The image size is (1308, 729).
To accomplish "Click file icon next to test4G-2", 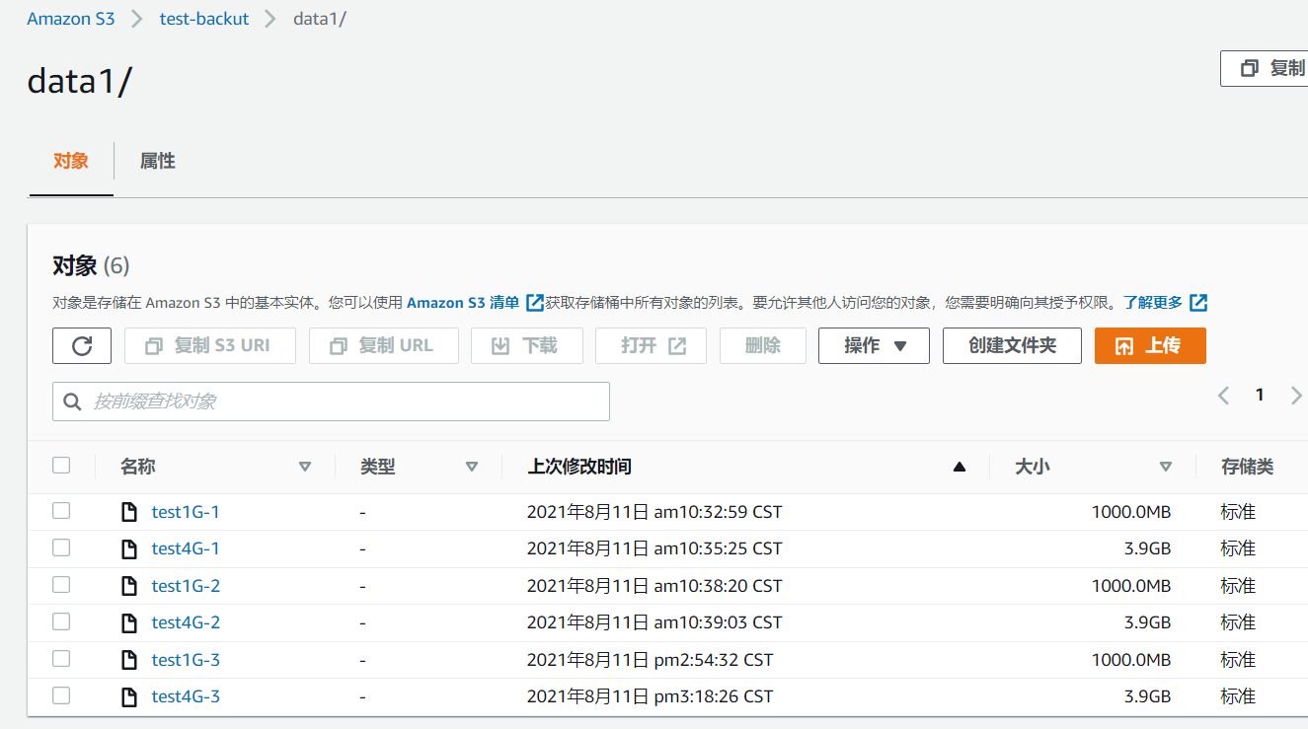I will (x=128, y=622).
